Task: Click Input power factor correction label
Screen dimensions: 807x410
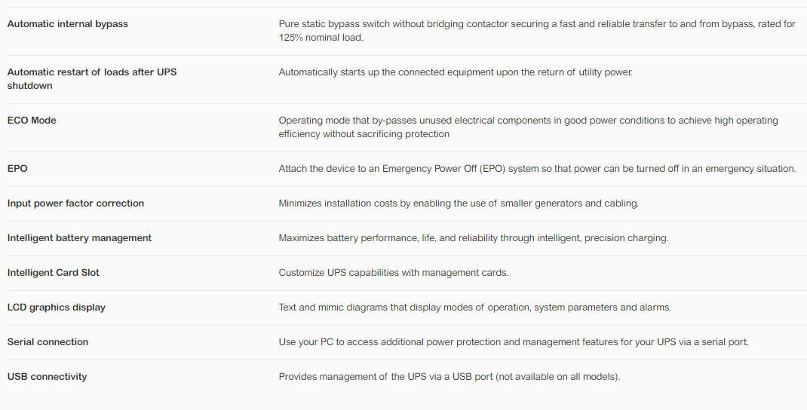Action: pyautogui.click(x=75, y=203)
